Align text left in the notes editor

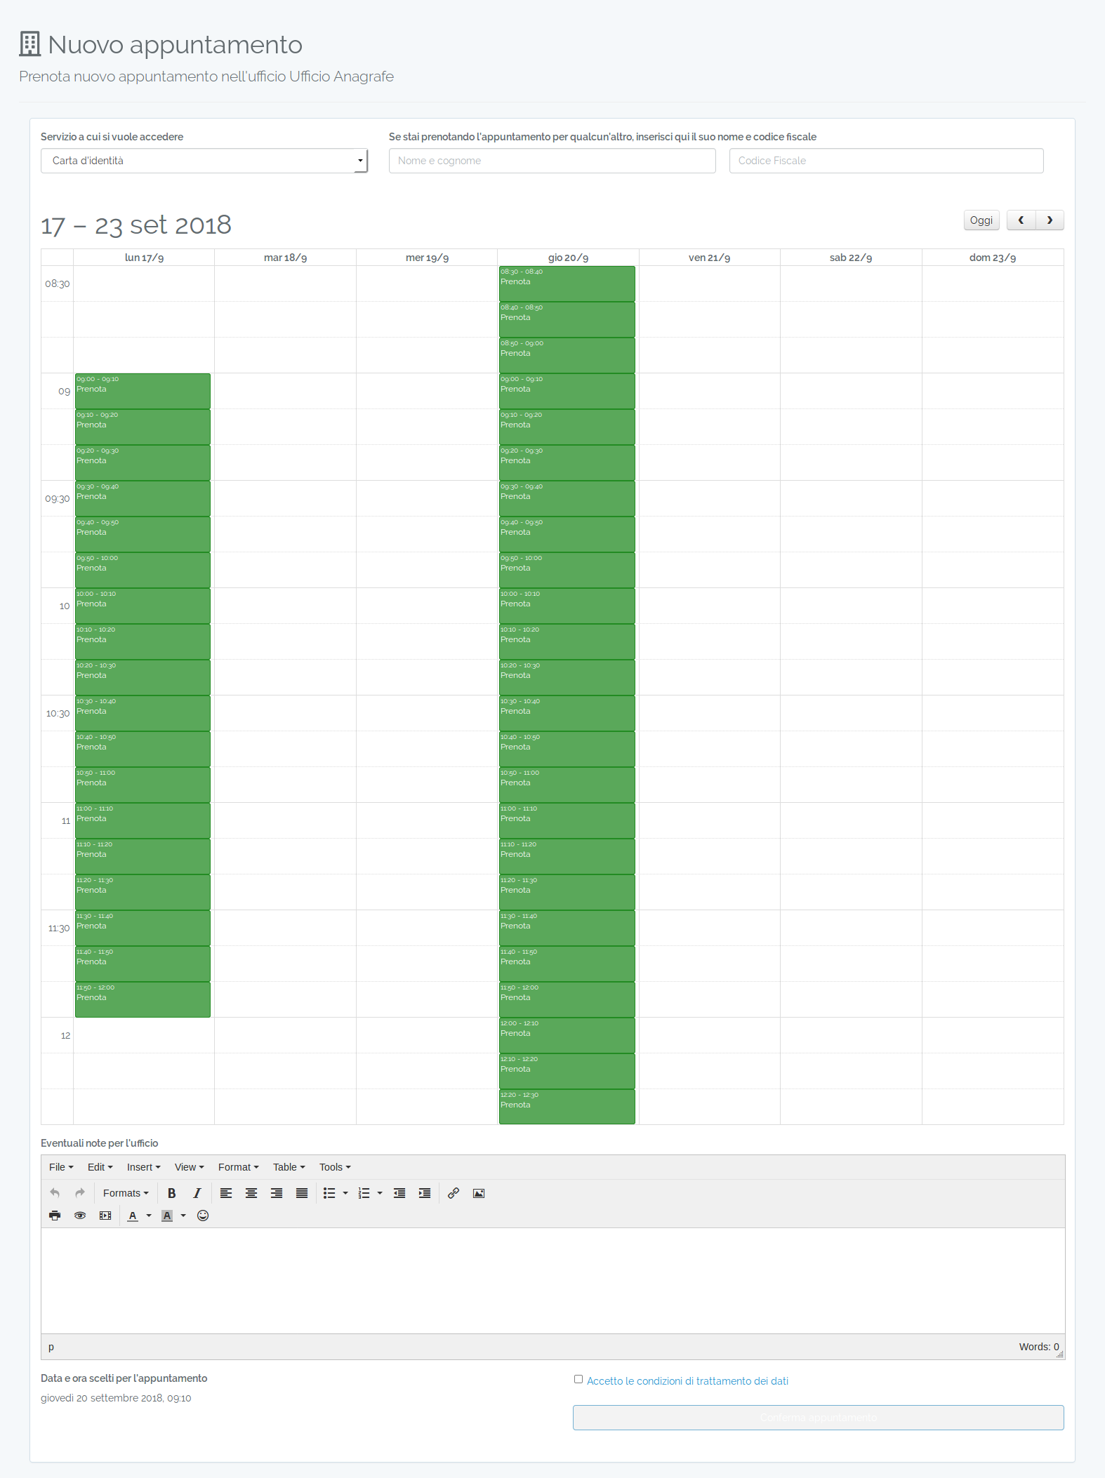click(x=226, y=1193)
